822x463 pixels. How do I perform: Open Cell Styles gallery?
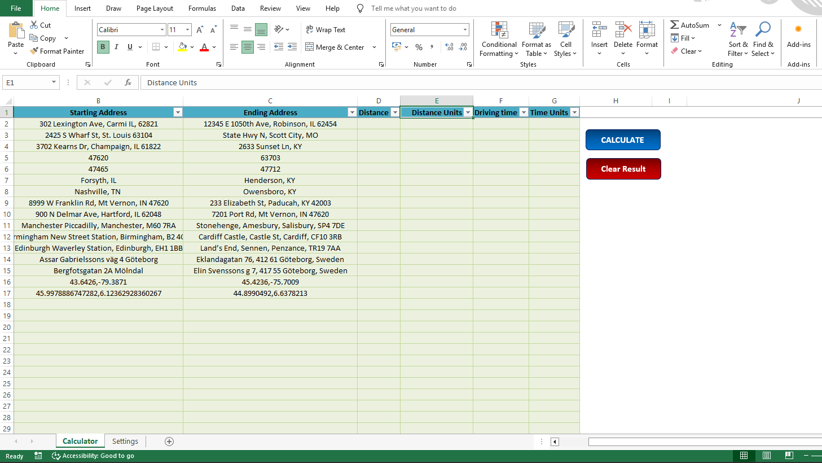[566, 40]
